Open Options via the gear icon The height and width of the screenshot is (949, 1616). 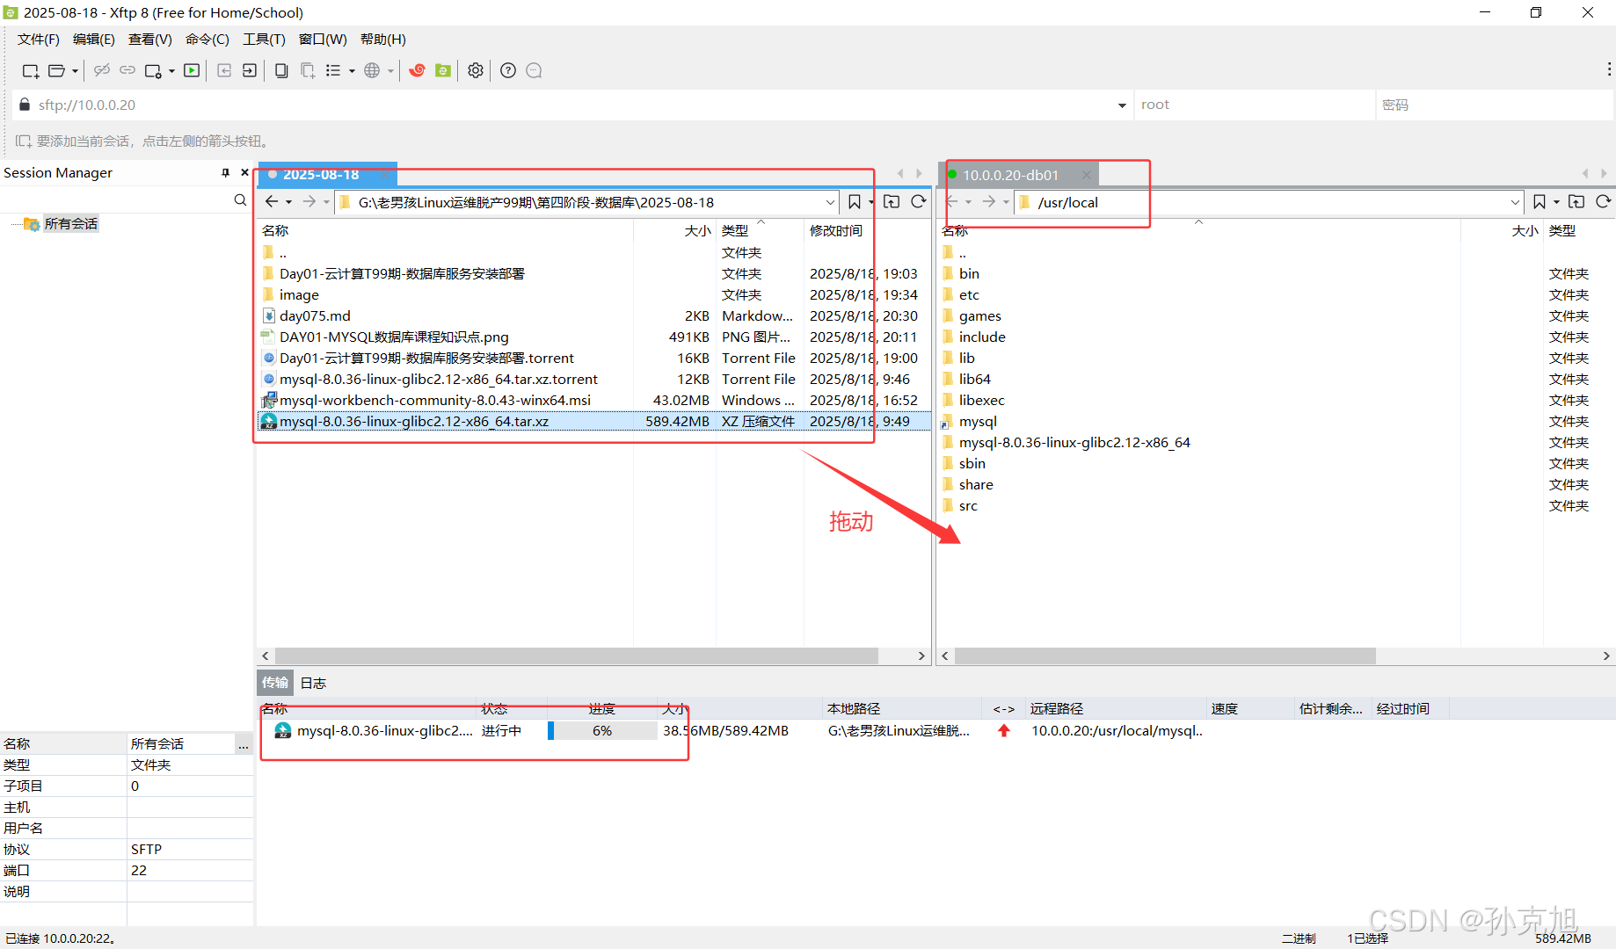[x=476, y=70]
